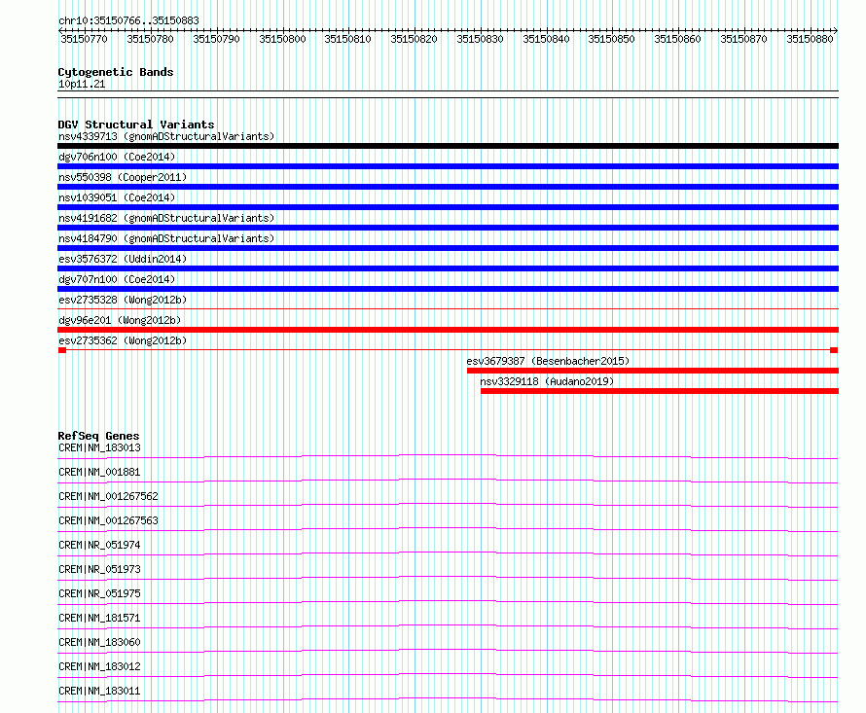The height and width of the screenshot is (713, 866).
Task: Click ruler position 35150860
Action: (x=677, y=39)
